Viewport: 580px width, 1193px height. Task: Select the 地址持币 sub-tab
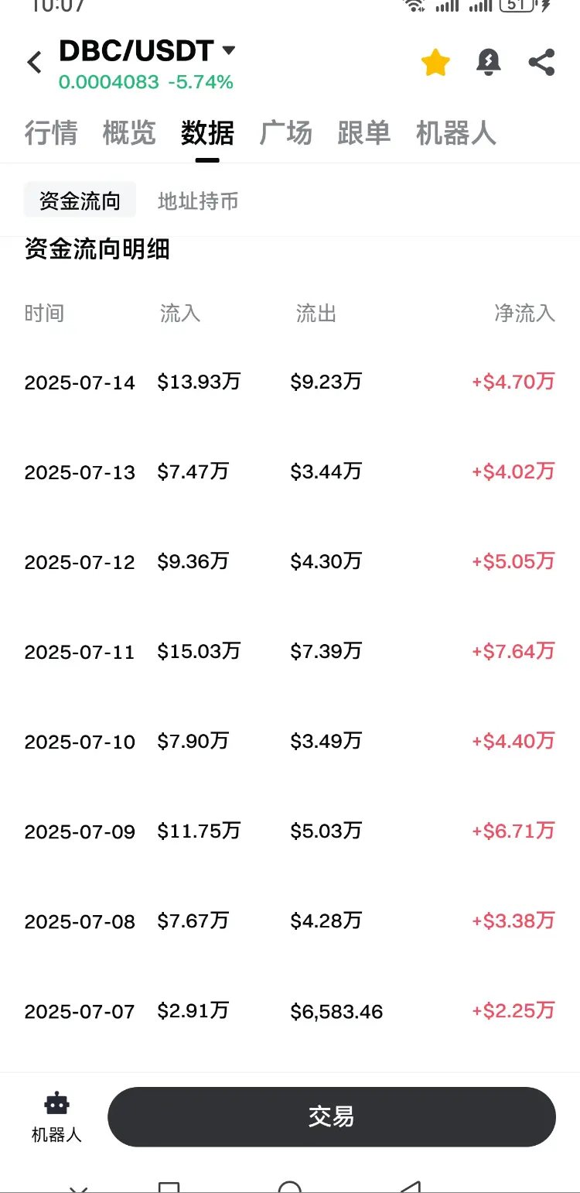click(x=198, y=201)
